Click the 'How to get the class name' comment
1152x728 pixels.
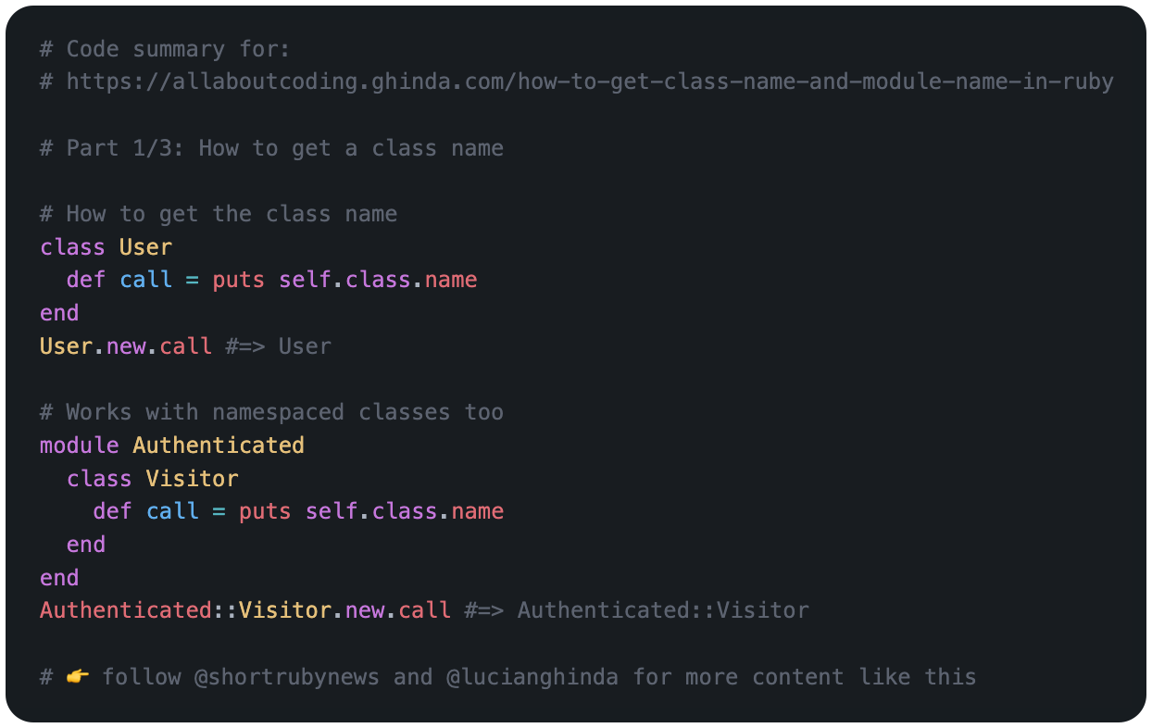point(219,214)
